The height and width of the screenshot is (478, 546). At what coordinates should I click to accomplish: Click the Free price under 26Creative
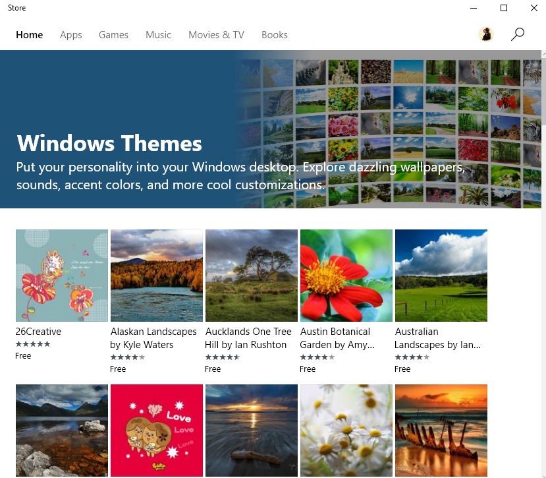point(23,356)
